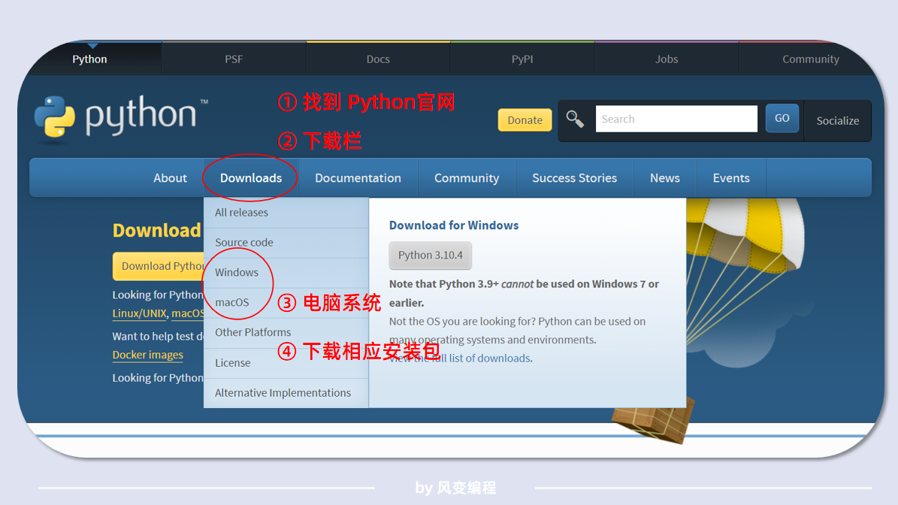Image resolution: width=898 pixels, height=505 pixels.
Task: Select the Community tab in top bar
Action: pos(810,59)
